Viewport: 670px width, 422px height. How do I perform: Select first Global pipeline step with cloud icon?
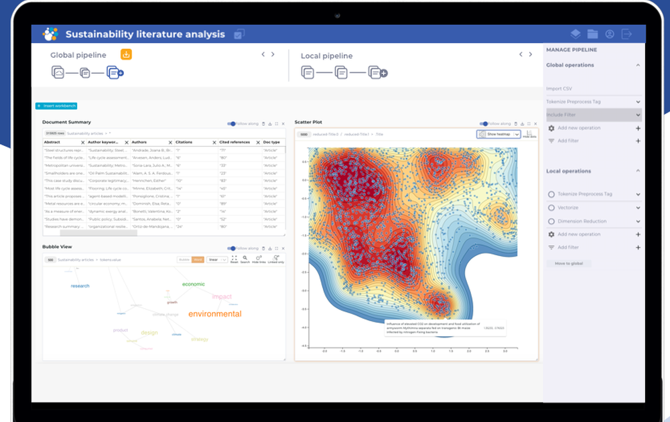(x=58, y=72)
